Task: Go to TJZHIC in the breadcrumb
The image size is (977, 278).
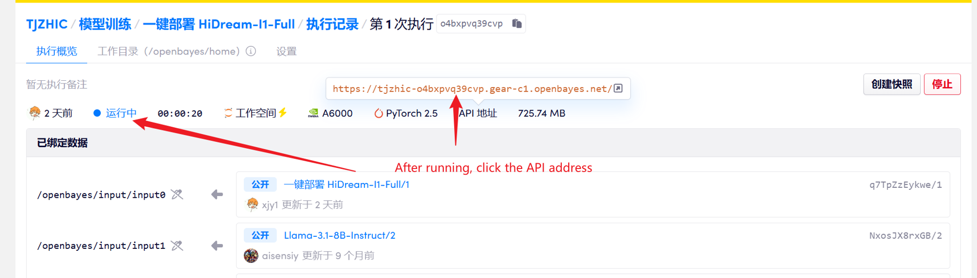Action: coord(47,24)
